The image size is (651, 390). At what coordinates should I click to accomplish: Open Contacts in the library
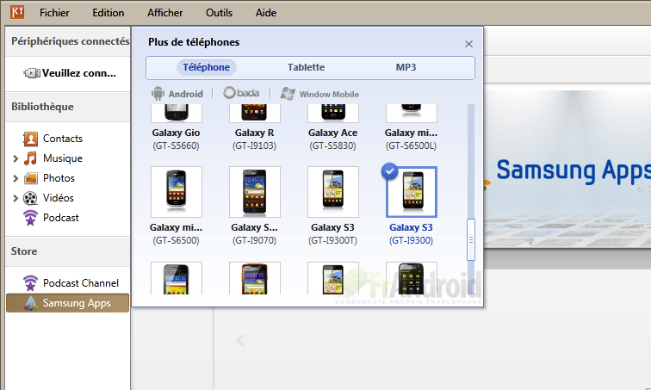click(63, 139)
